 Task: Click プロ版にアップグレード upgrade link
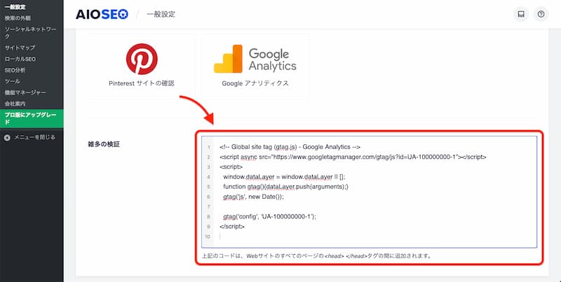click(32, 118)
